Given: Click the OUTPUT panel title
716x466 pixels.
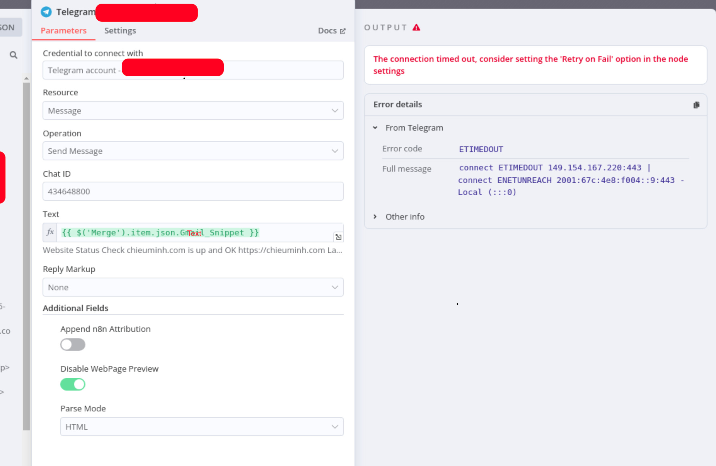Looking at the screenshot, I should (x=386, y=27).
